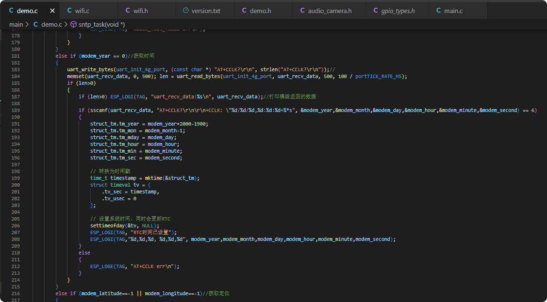Click the C icon on gpio_types.h tab

376,11
